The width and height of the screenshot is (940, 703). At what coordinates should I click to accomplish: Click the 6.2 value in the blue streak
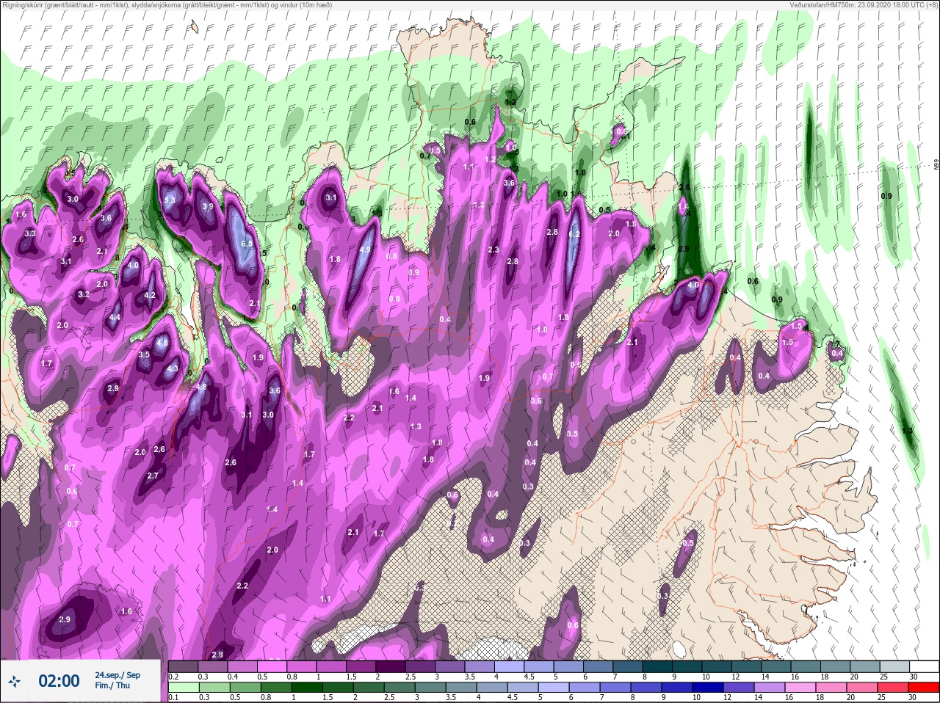[575, 235]
